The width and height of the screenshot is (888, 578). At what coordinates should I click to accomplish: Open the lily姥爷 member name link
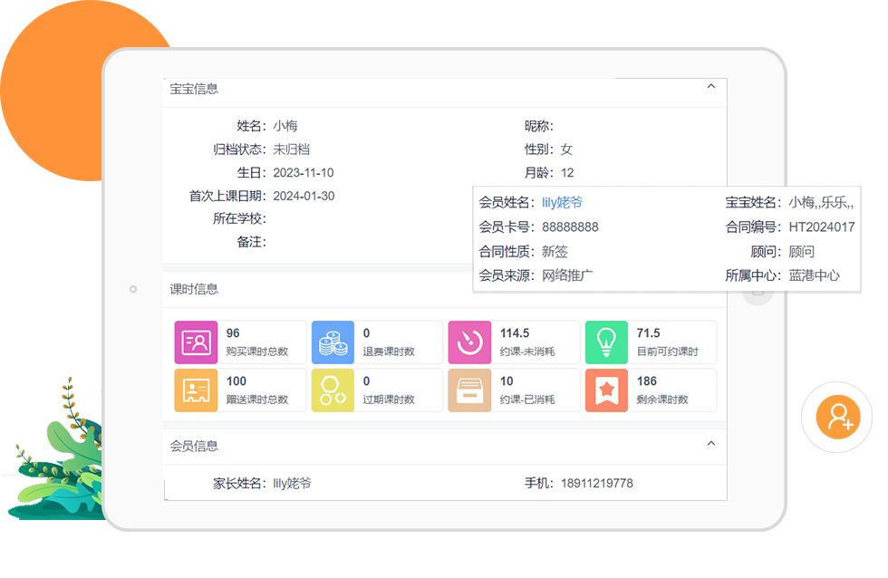coord(562,203)
